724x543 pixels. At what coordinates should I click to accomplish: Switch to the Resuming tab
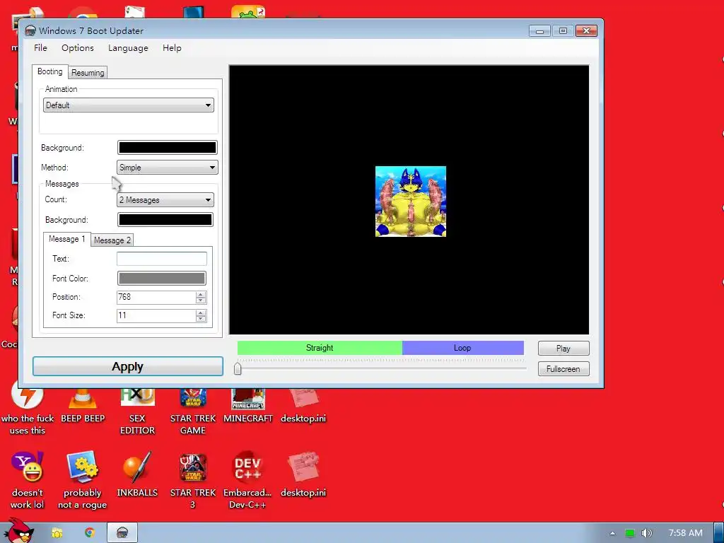(x=88, y=73)
